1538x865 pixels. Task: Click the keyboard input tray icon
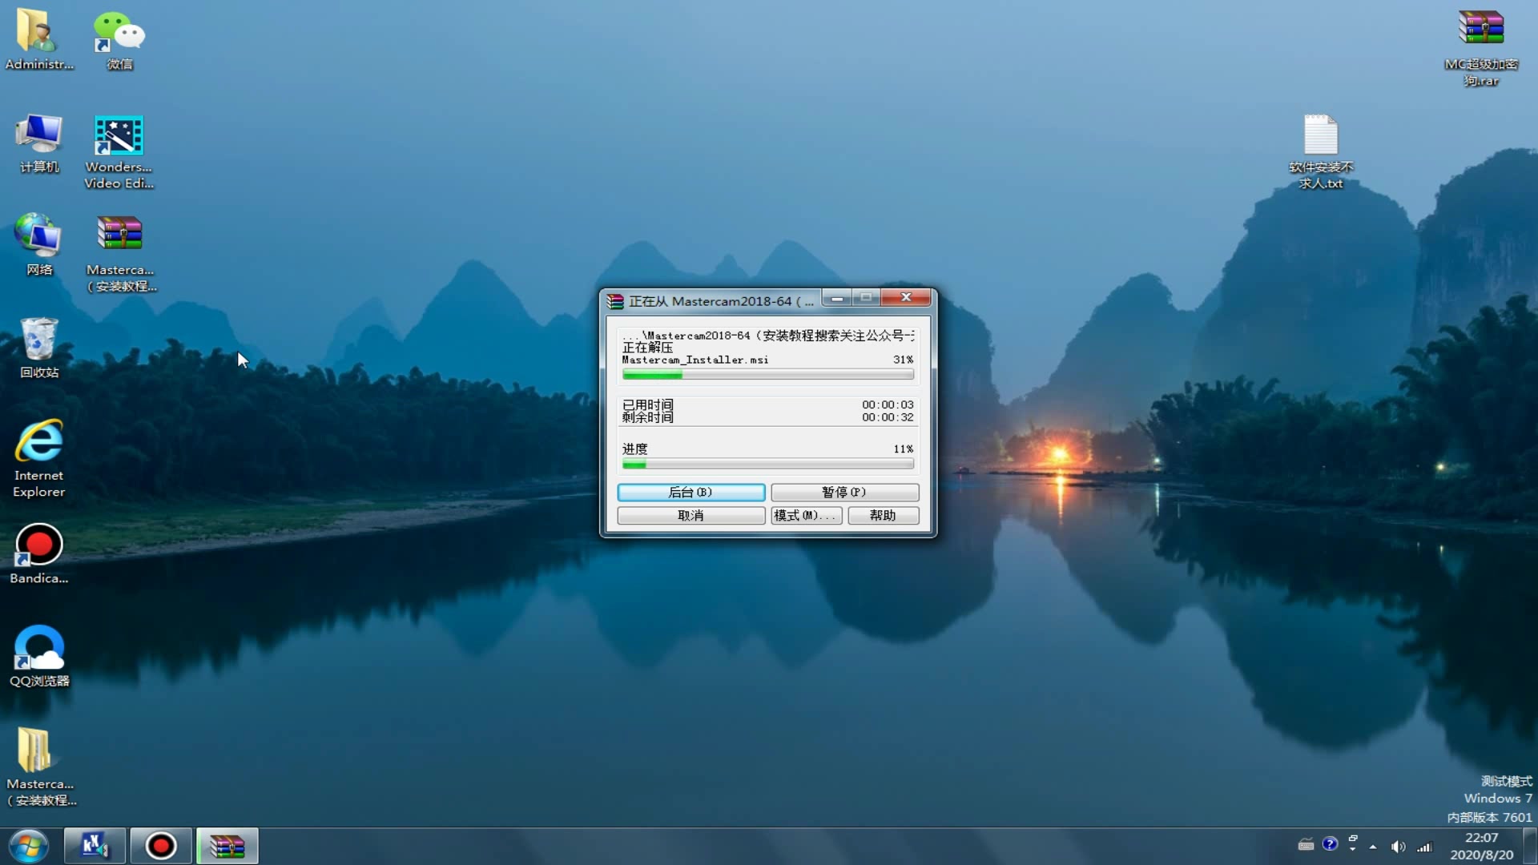(x=1306, y=844)
